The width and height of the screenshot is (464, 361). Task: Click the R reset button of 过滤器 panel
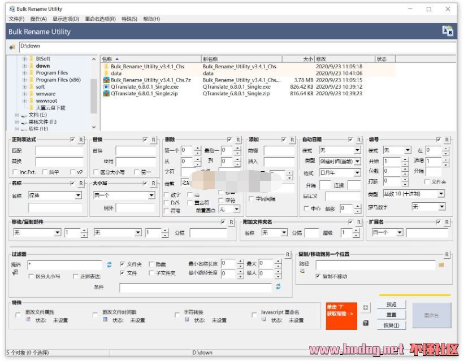point(287,254)
